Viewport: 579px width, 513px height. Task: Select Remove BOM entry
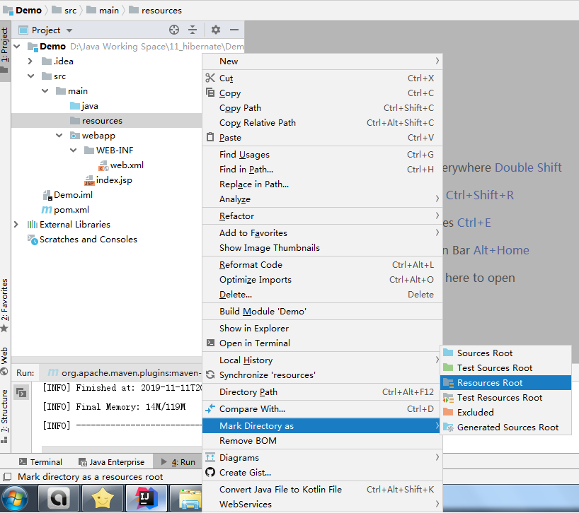pos(322,441)
